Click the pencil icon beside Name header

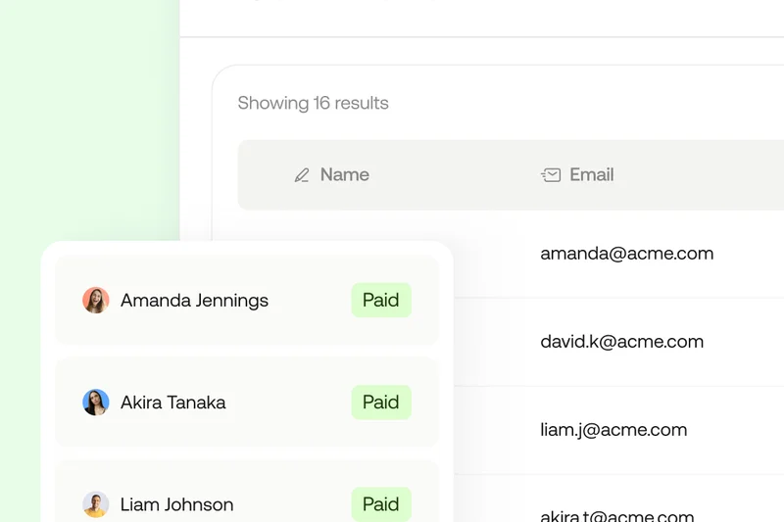pyautogui.click(x=302, y=175)
